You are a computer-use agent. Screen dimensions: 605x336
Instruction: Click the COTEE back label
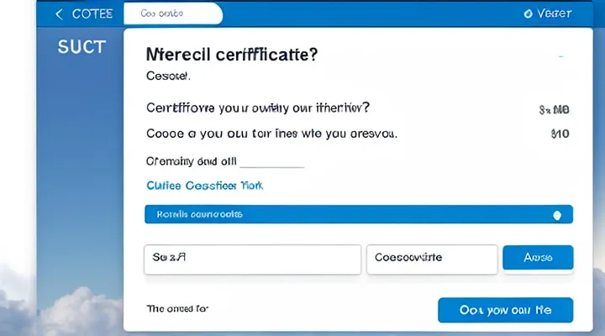(x=91, y=14)
